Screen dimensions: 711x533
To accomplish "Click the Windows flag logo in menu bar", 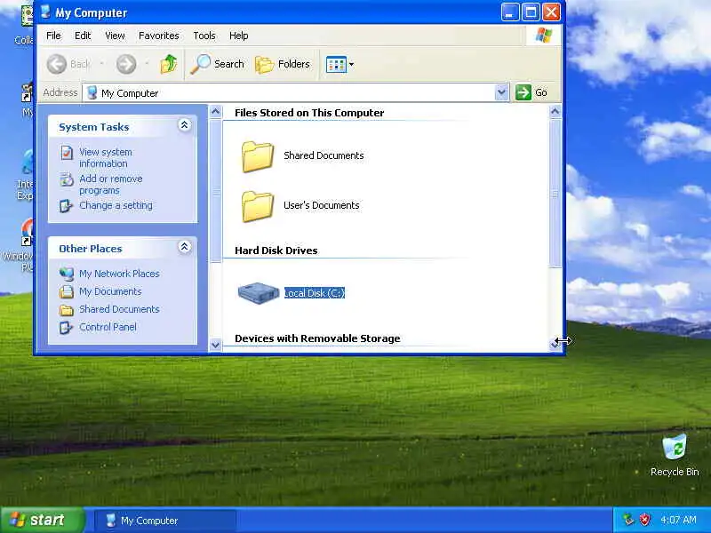I will coord(544,35).
